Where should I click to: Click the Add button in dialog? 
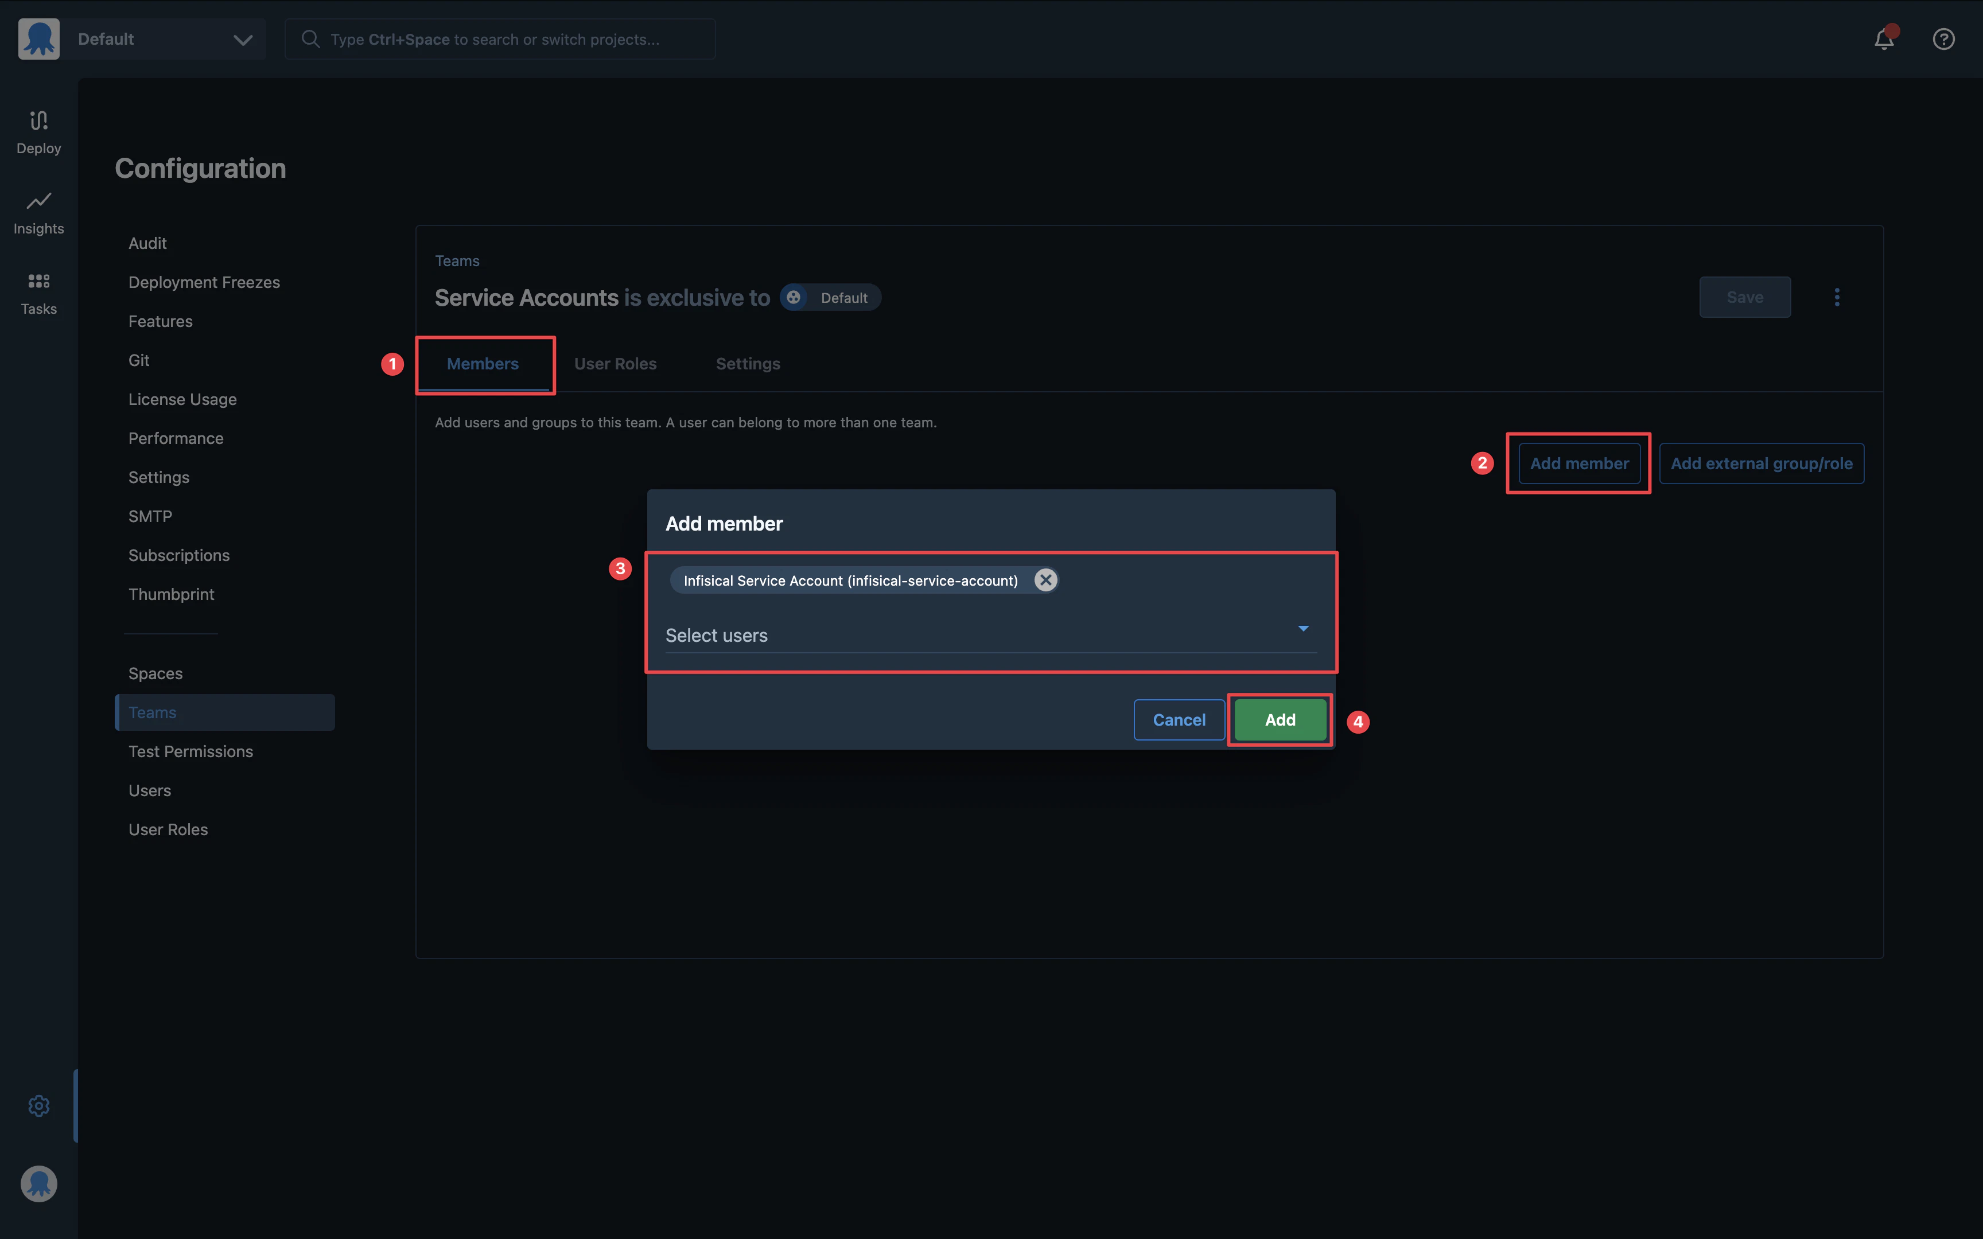(x=1280, y=719)
